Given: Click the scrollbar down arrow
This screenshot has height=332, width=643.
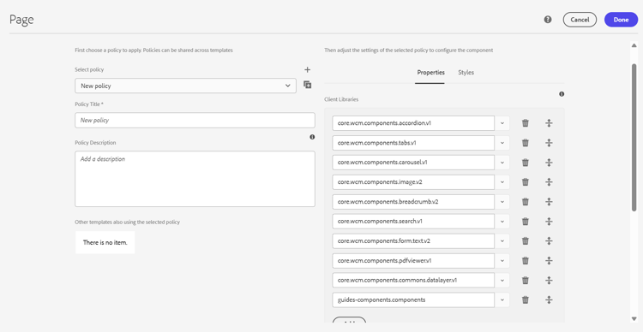Looking at the screenshot, I should tap(634, 319).
